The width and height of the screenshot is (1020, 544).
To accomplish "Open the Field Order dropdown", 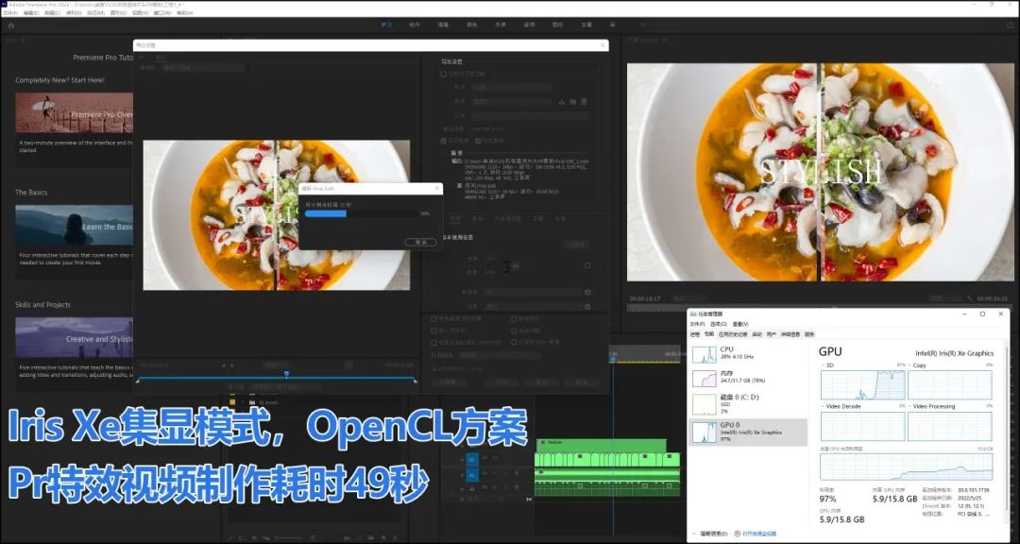I will [x=533, y=307].
